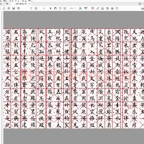The image size is (144, 144).
Task: Click the toolbar icon right of the curved arrow
Action: coord(112,8)
